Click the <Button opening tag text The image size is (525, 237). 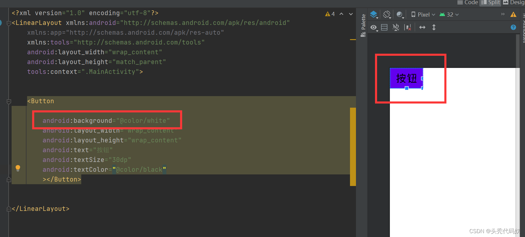tap(40, 101)
